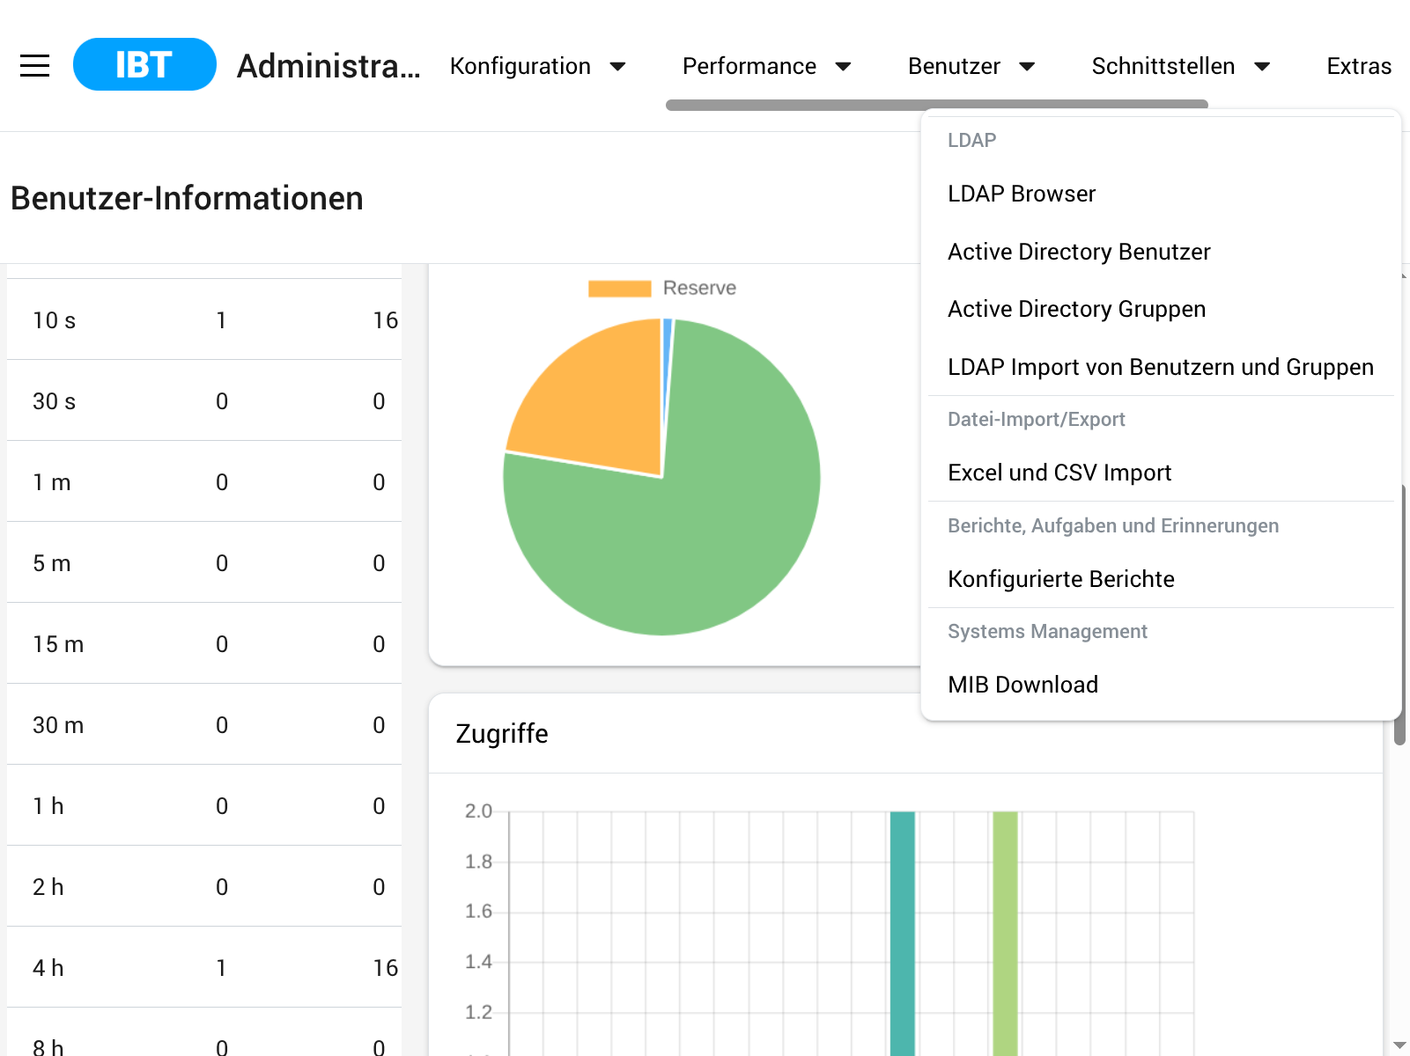Viewport: 1410px width, 1056px height.
Task: Click the teal bar in Zugriffe chart
Action: (x=903, y=933)
